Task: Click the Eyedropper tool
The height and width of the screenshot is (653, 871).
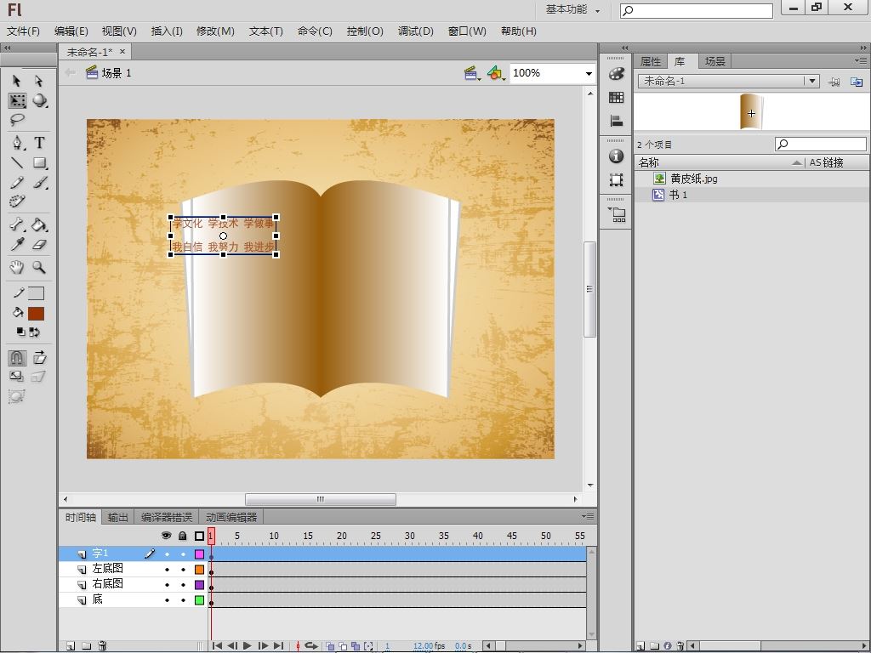Action: point(17,245)
